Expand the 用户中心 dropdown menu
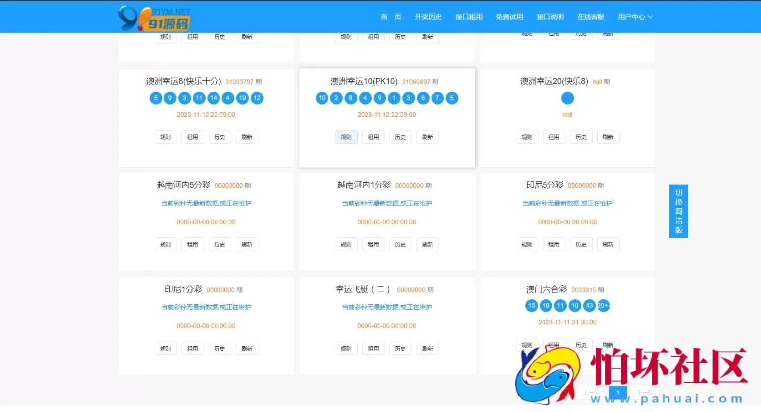Image resolution: width=761 pixels, height=412 pixels. (x=635, y=16)
